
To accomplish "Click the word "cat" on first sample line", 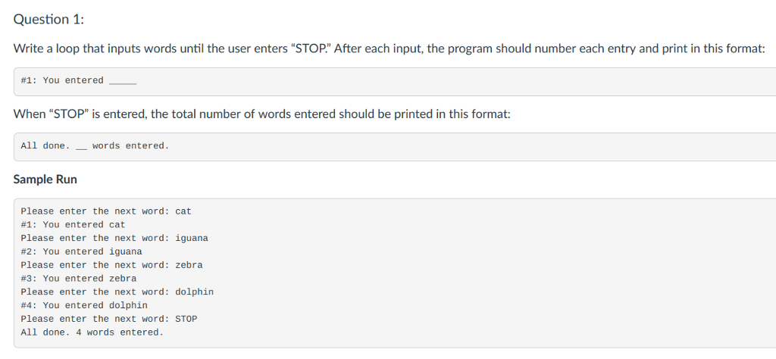I will coord(183,211).
